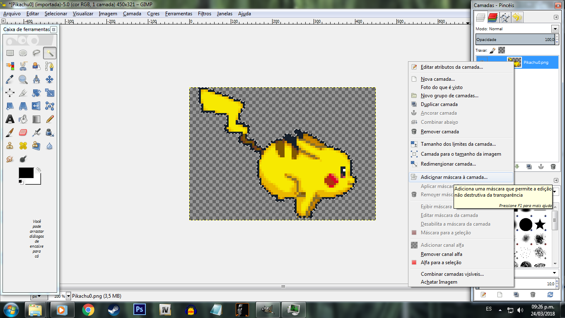
Task: Toggle lock alpha channel checkerboard icon
Action: (x=502, y=50)
